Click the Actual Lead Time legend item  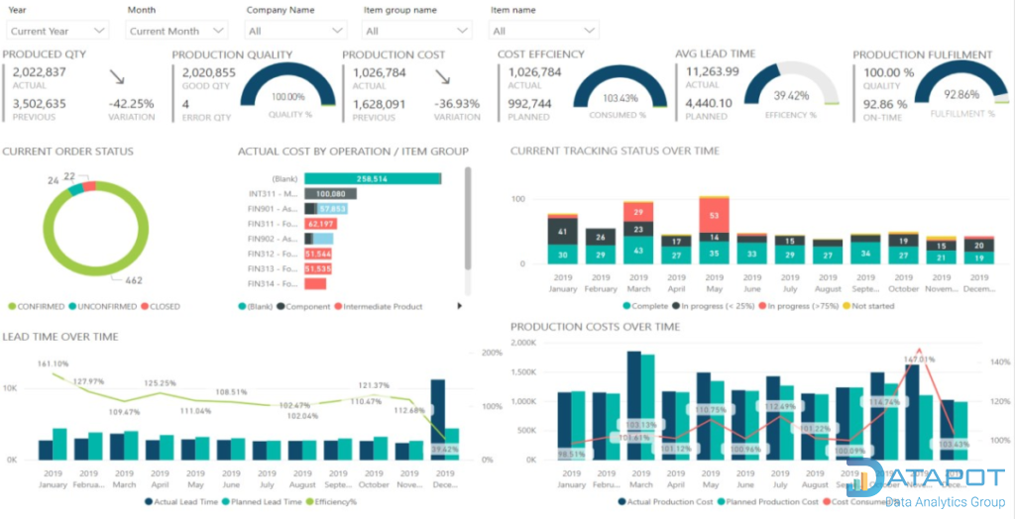[151, 501]
